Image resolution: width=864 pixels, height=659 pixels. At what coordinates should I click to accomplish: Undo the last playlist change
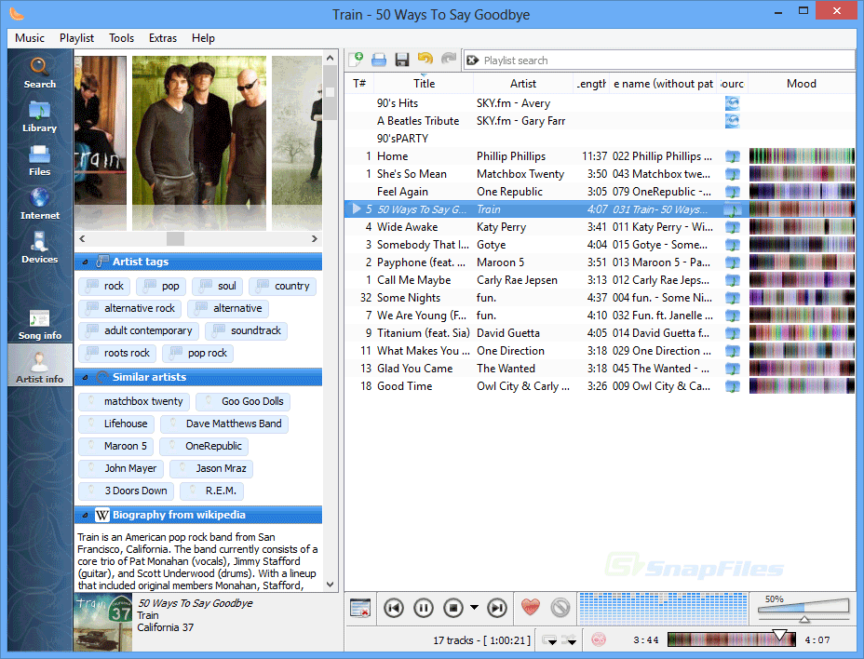pyautogui.click(x=425, y=59)
